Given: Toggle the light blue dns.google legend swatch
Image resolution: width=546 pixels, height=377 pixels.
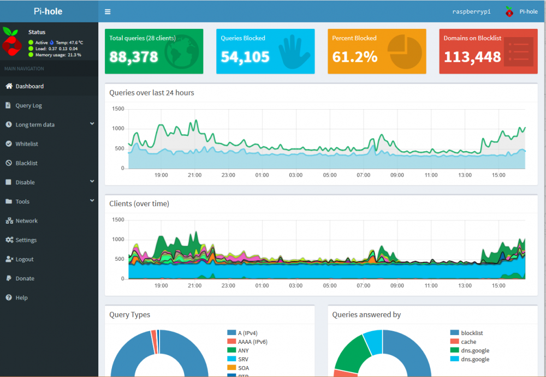Looking at the screenshot, I should click(454, 359).
